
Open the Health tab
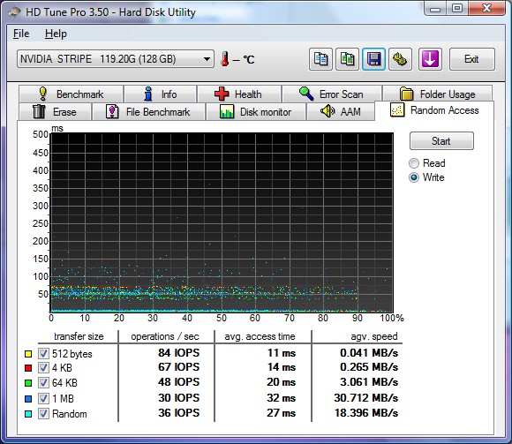[x=239, y=94]
